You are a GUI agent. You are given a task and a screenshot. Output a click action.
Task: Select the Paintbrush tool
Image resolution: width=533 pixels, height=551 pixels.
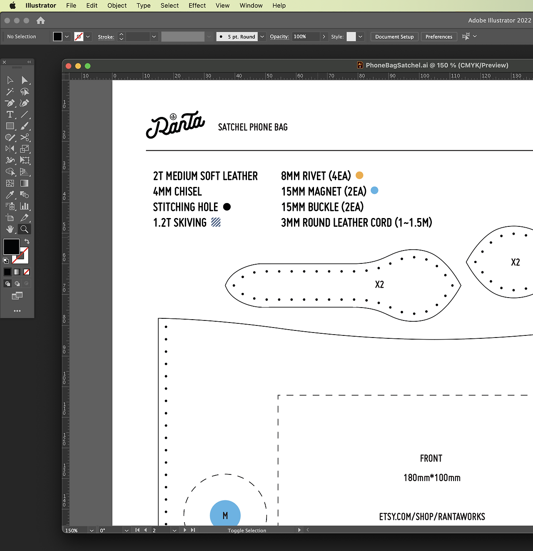click(25, 126)
